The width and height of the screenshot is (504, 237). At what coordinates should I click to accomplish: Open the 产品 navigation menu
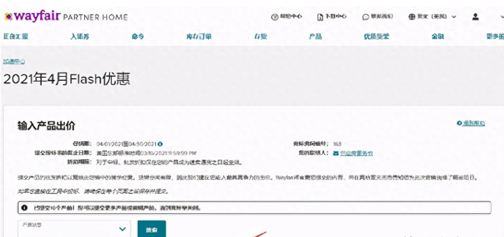pyautogui.click(x=315, y=37)
